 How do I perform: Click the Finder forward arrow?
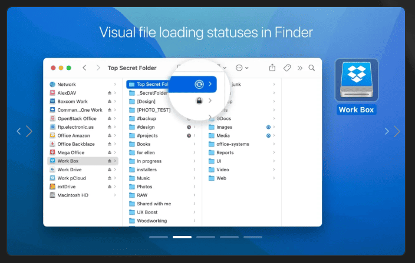click(x=98, y=68)
